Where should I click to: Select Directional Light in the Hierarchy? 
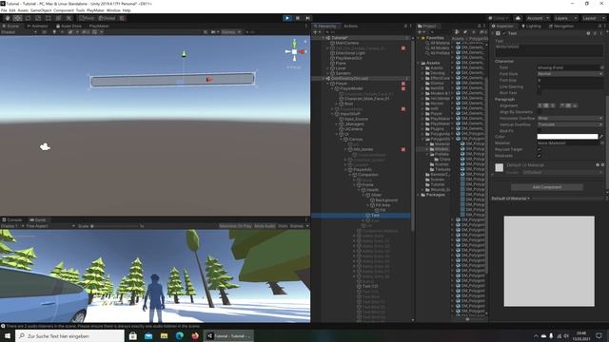(350, 53)
